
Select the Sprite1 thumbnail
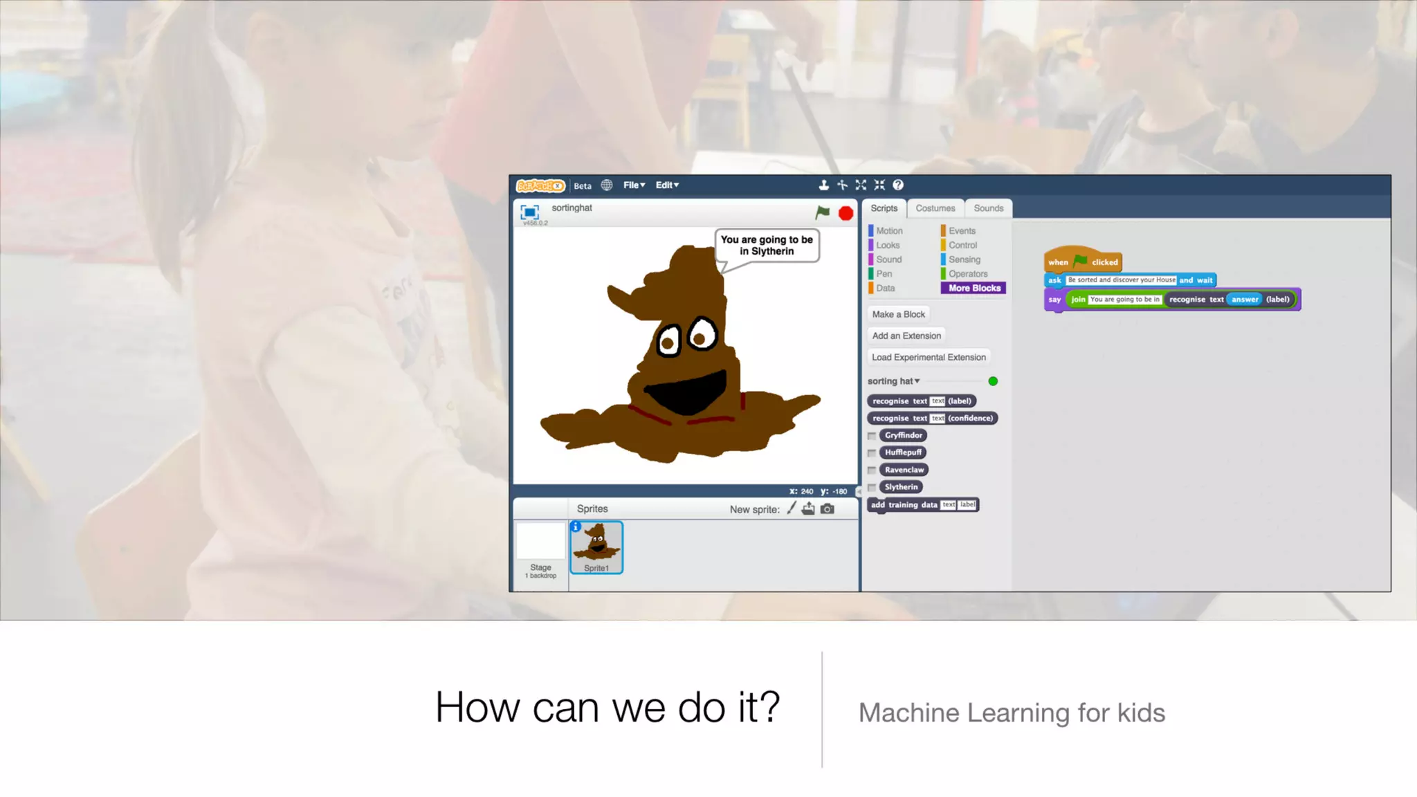[596, 547]
